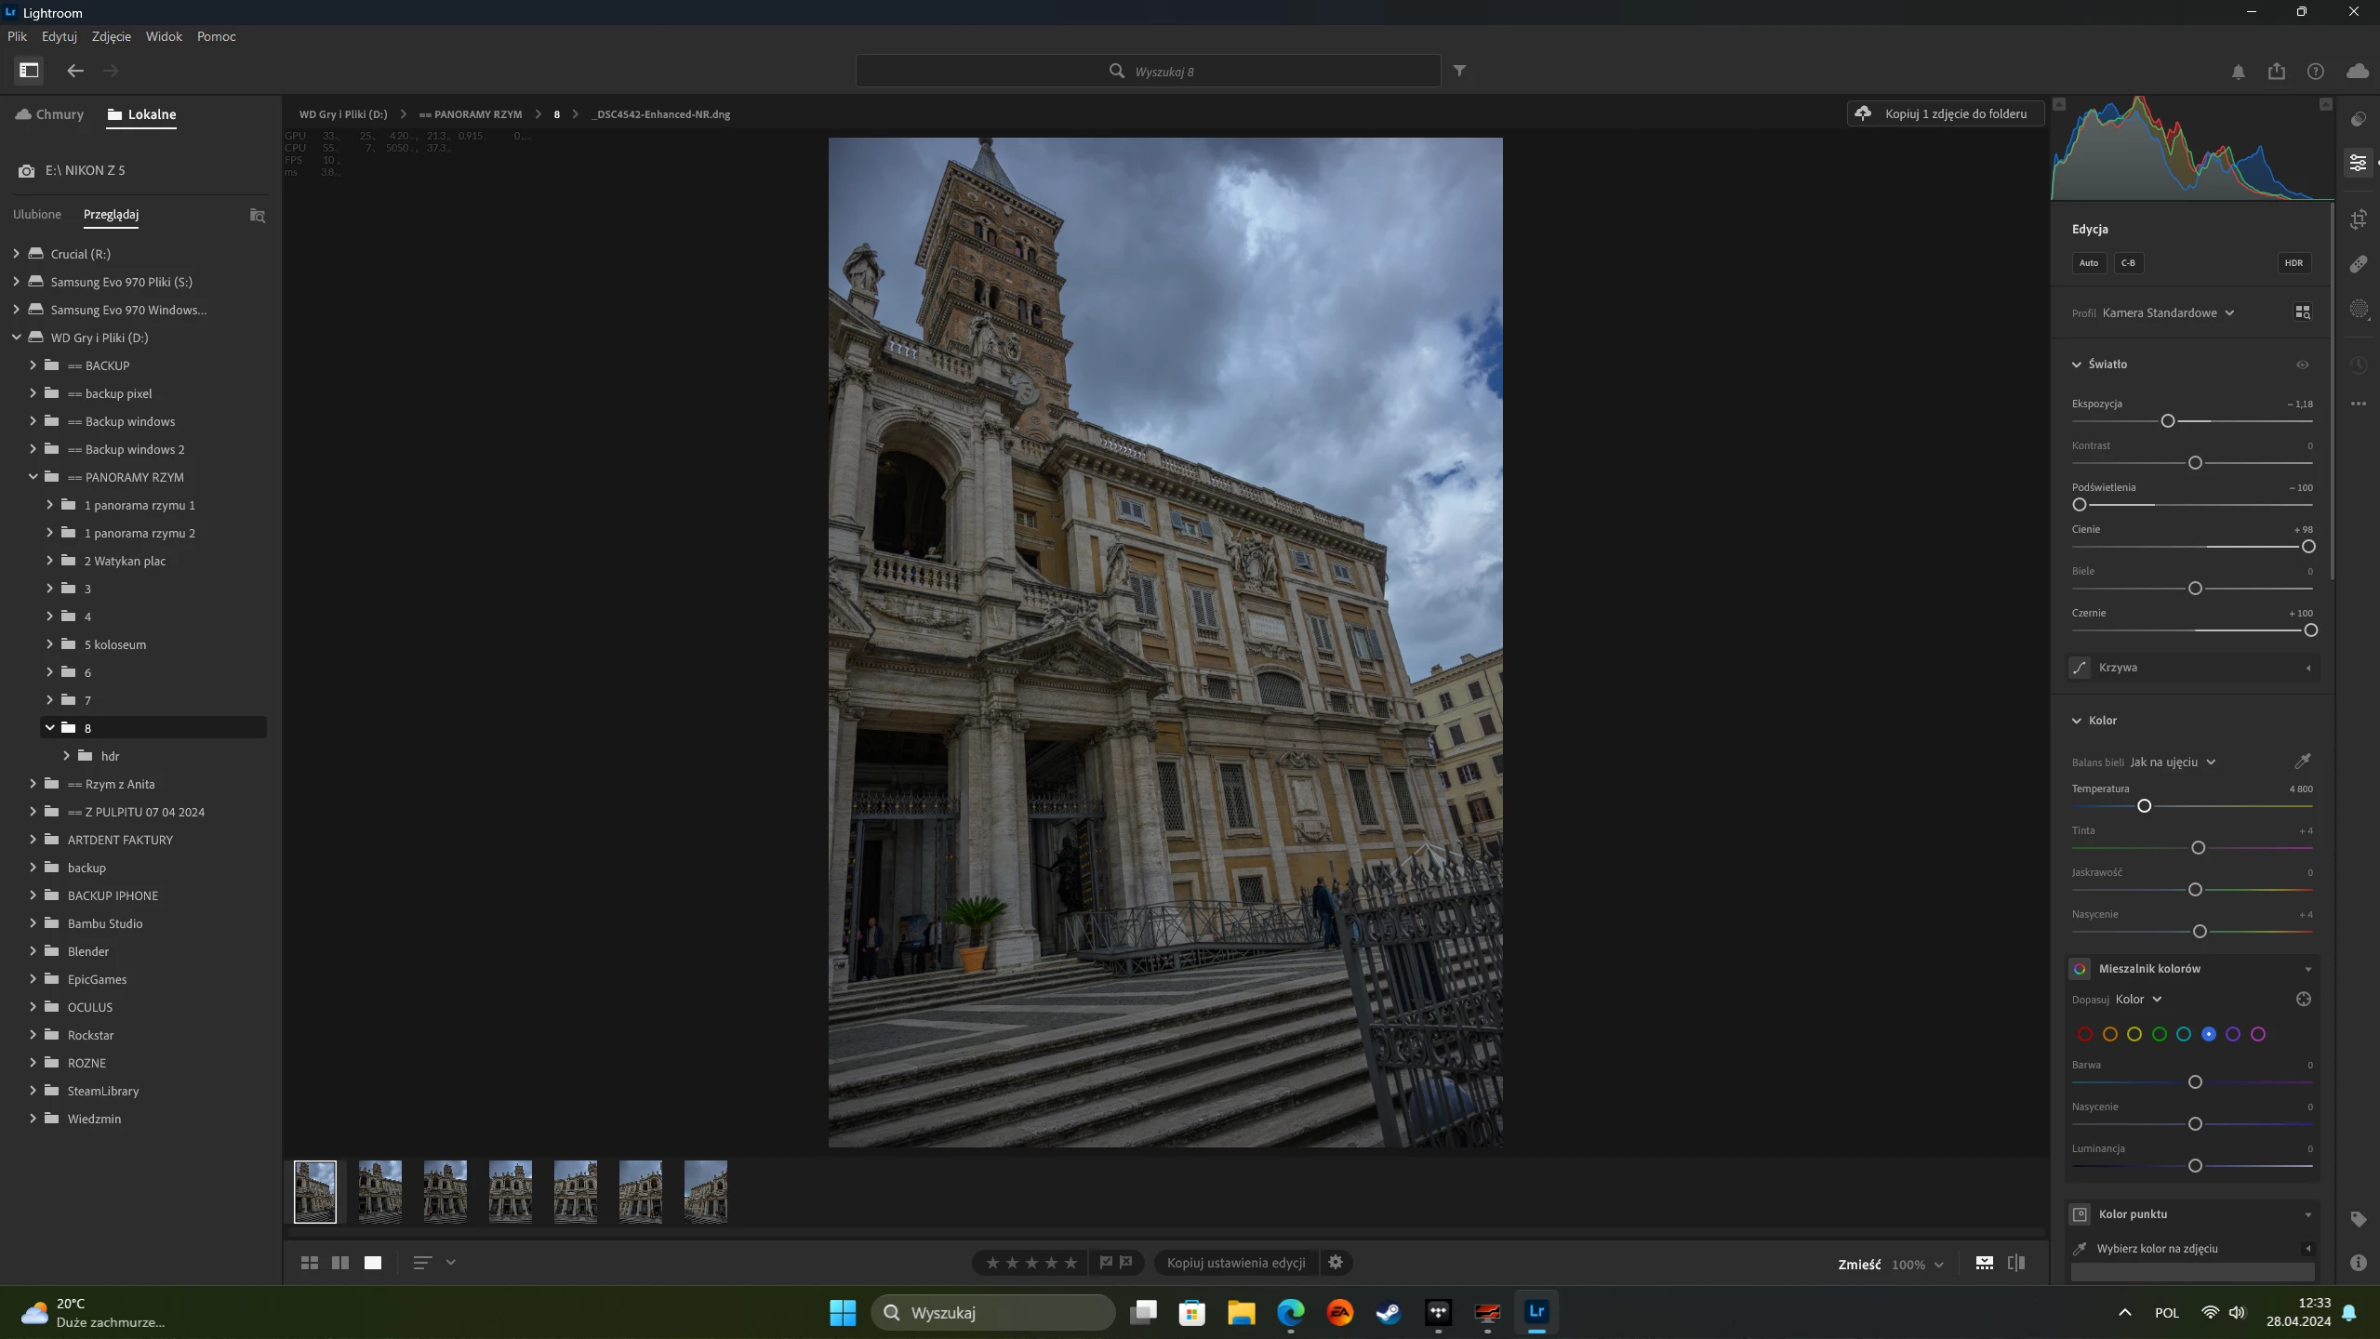Open the share icon in top bar
Viewport: 2380px width, 1339px height.
coord(2276,72)
